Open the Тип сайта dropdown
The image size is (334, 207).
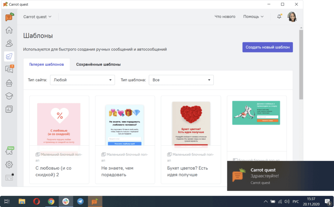(x=82, y=80)
